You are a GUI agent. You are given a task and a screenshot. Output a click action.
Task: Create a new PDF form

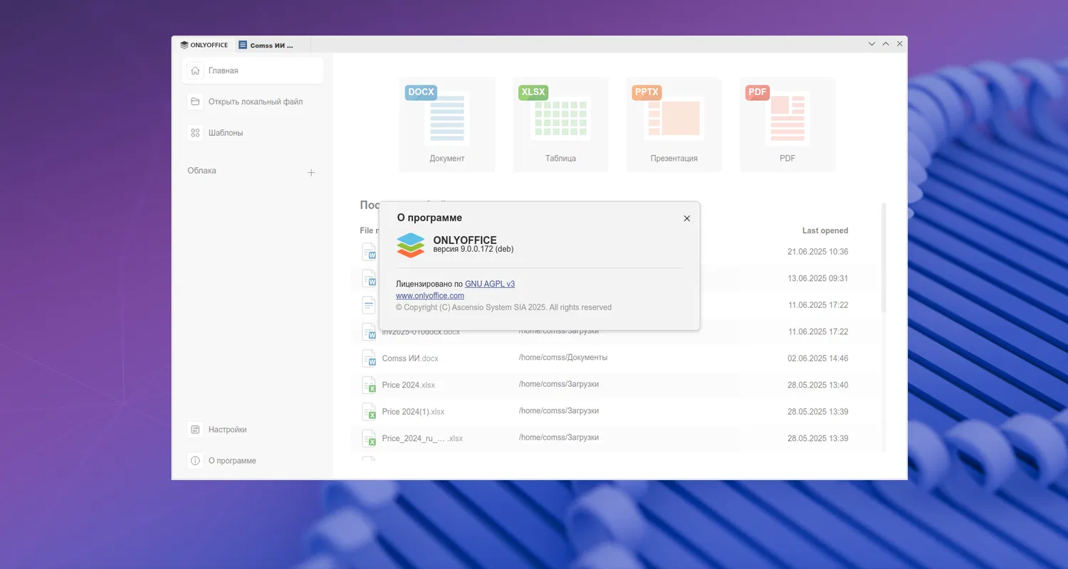pos(787,124)
